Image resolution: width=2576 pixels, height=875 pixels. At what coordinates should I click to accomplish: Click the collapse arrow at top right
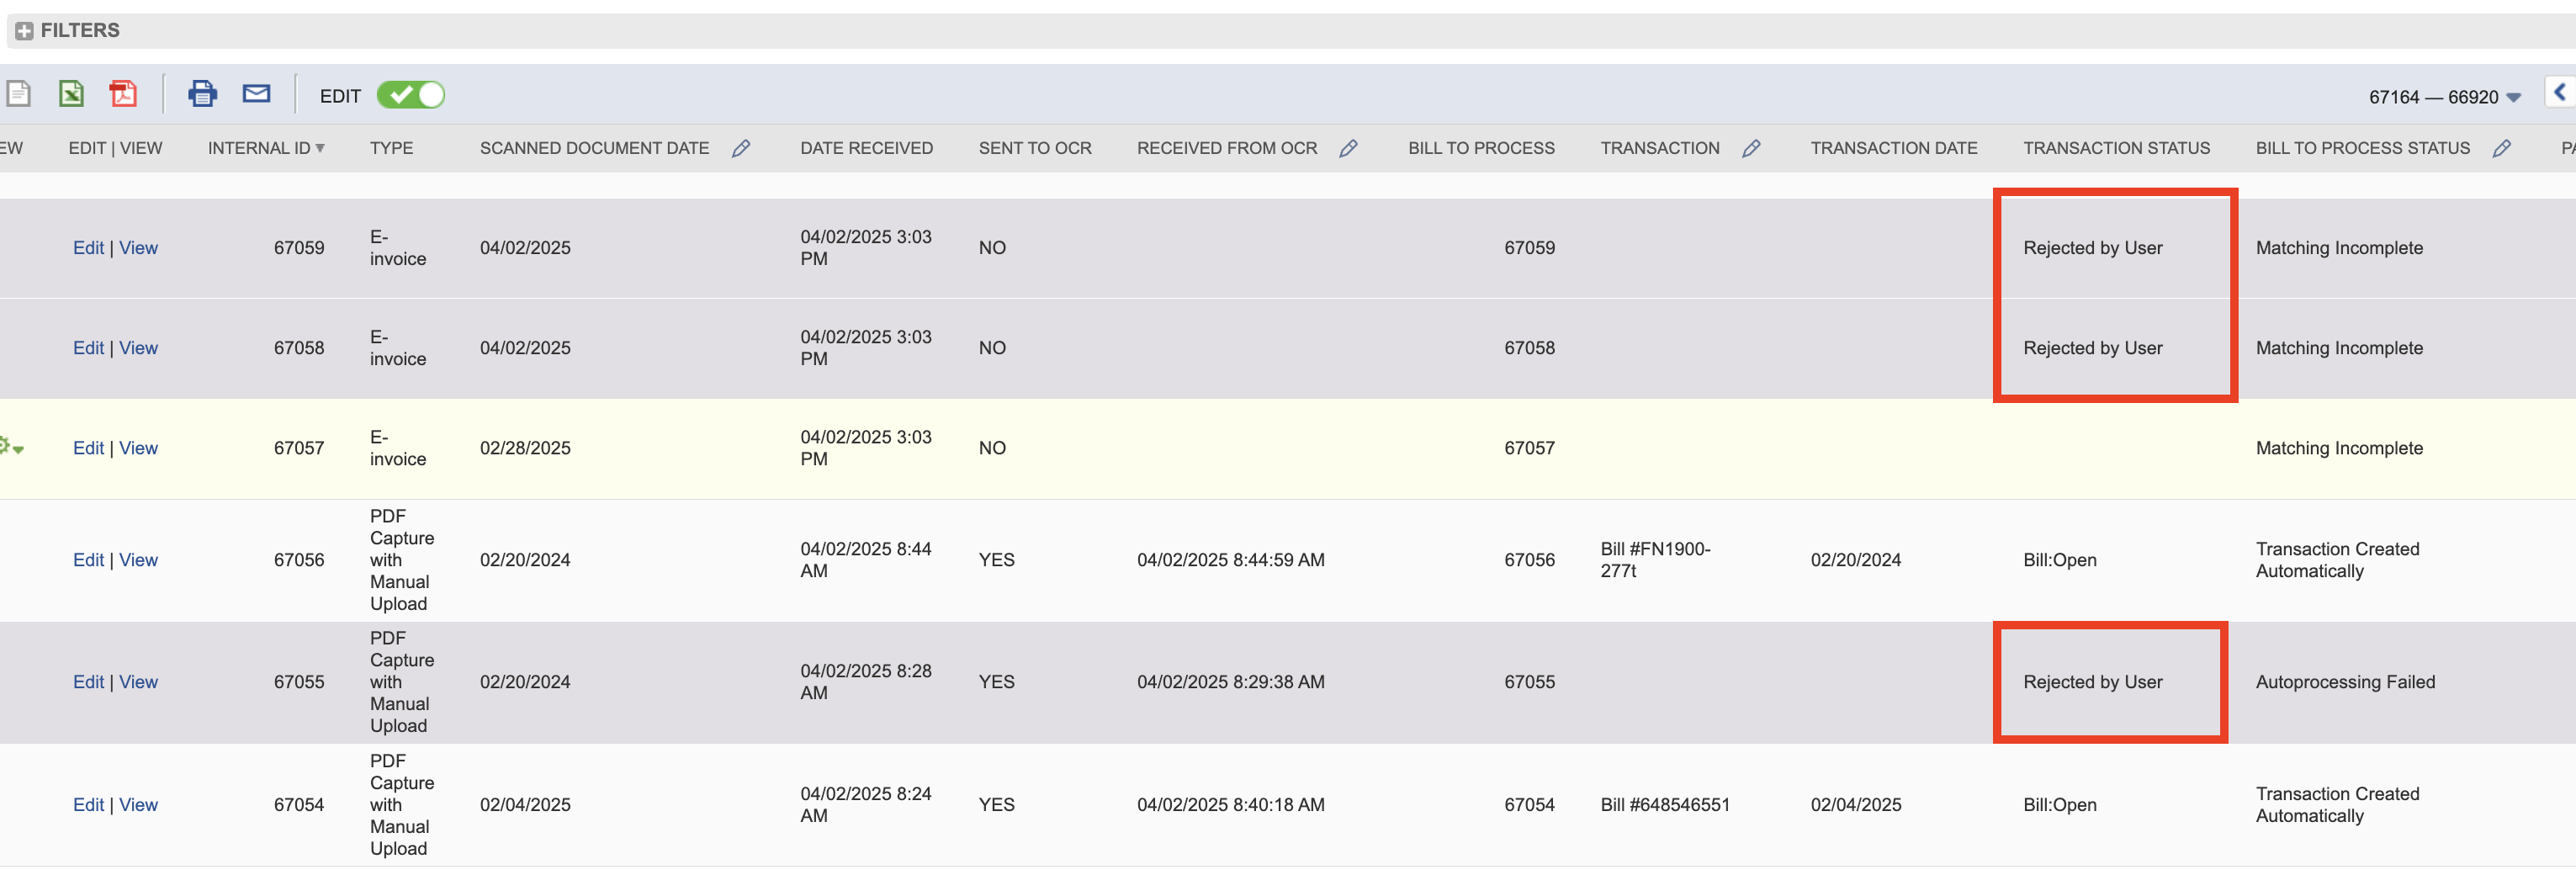[2560, 92]
